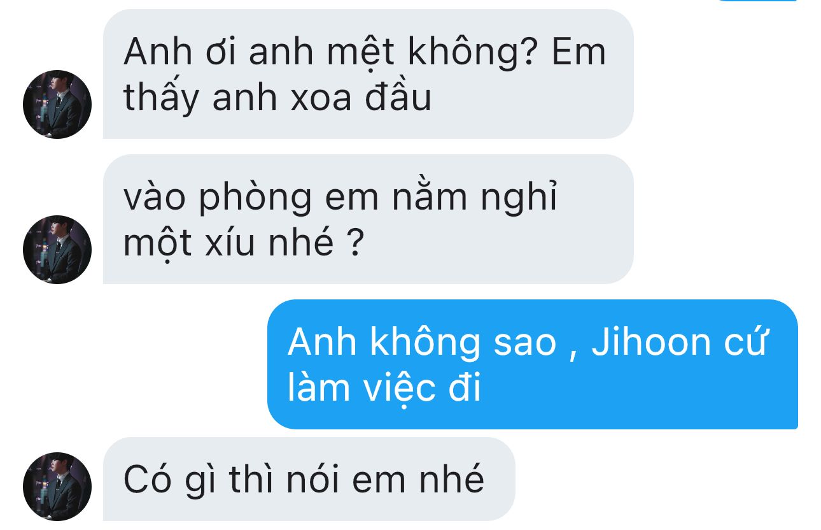Tap the blue "Anh không sao" sent message
The width and height of the screenshot is (821, 530).
tap(533, 364)
